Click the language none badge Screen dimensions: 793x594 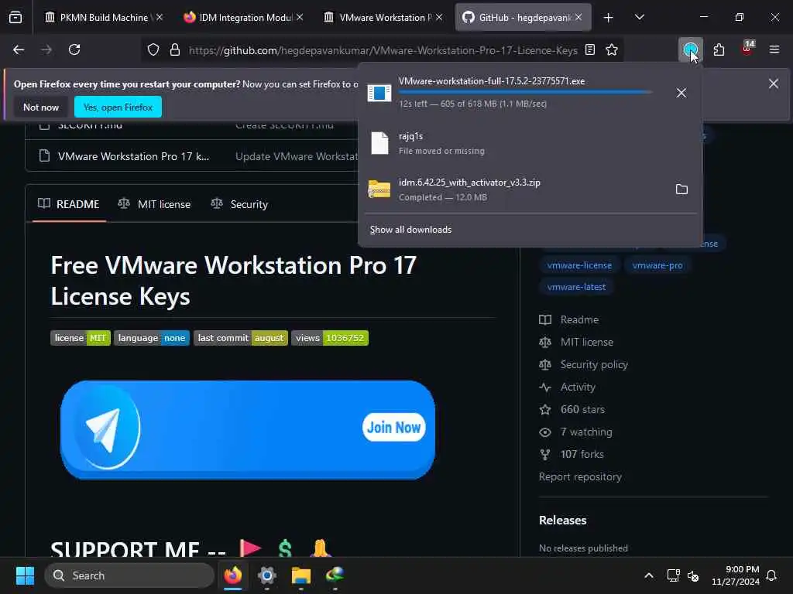pos(152,338)
